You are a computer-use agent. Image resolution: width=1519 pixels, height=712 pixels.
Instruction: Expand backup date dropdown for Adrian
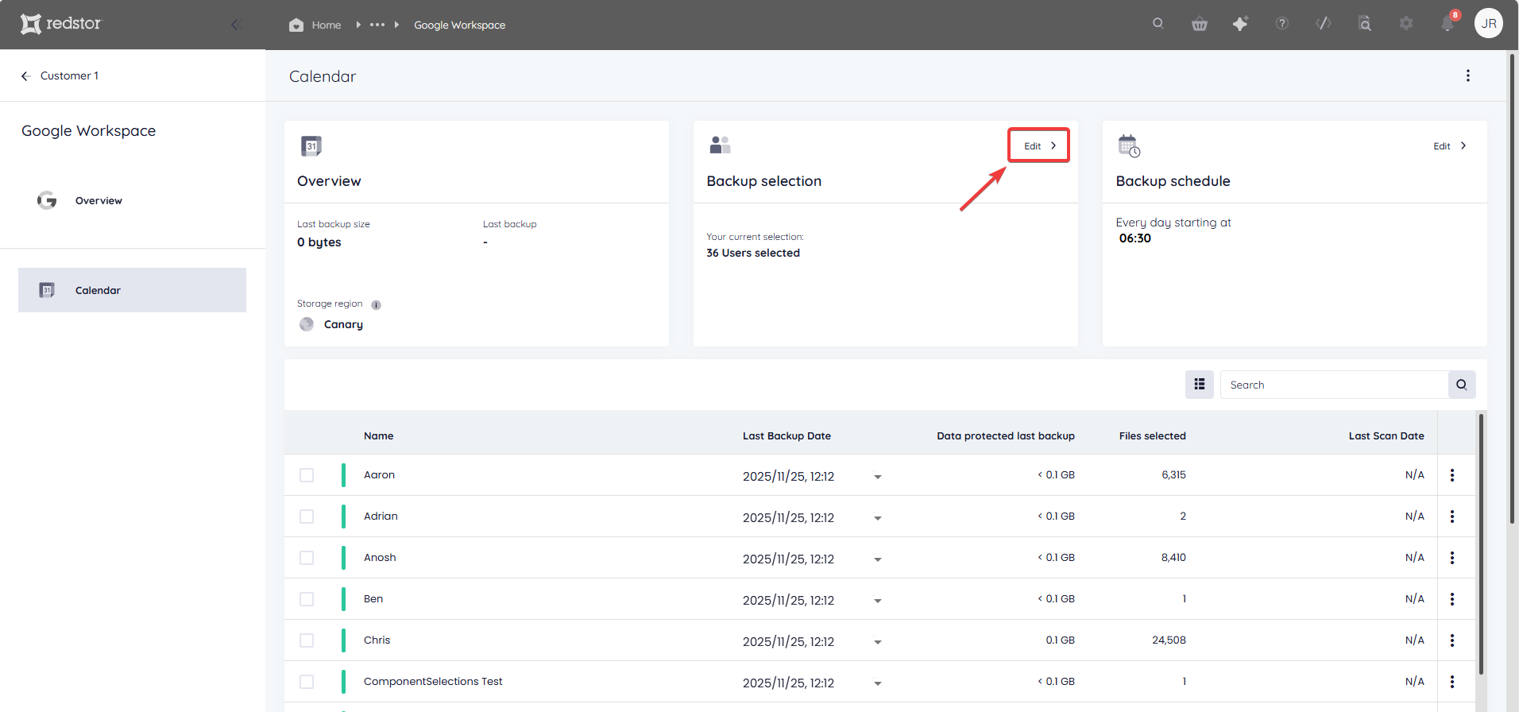(878, 518)
